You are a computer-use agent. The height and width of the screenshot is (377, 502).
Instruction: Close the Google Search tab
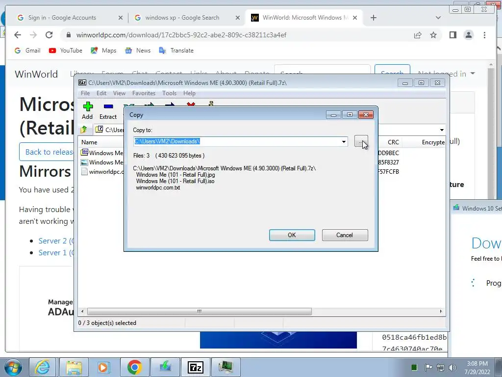[x=238, y=18]
